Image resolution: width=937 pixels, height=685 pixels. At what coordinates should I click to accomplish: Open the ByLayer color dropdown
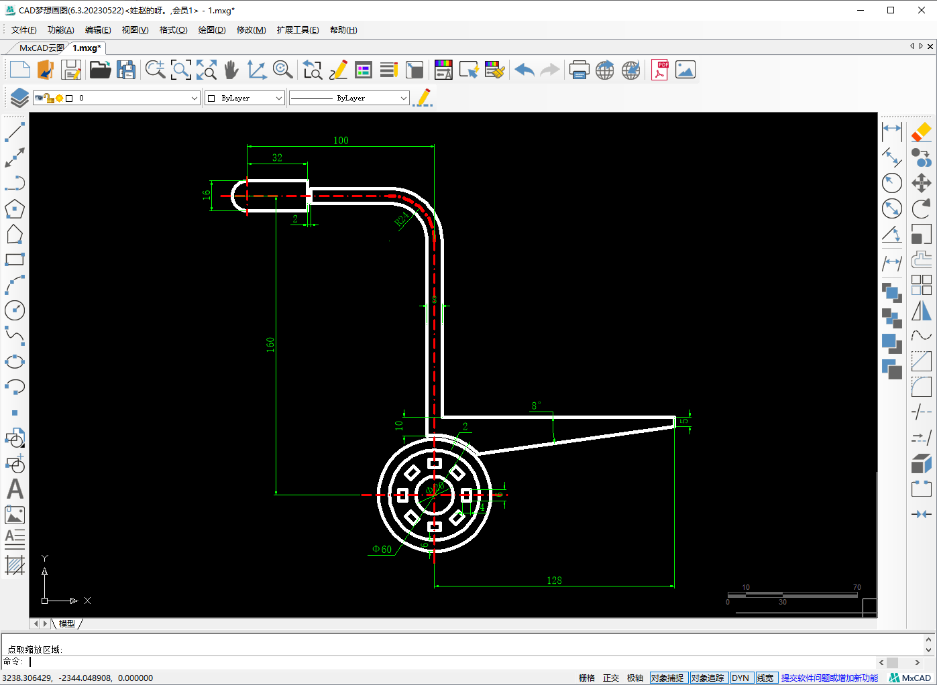[279, 98]
